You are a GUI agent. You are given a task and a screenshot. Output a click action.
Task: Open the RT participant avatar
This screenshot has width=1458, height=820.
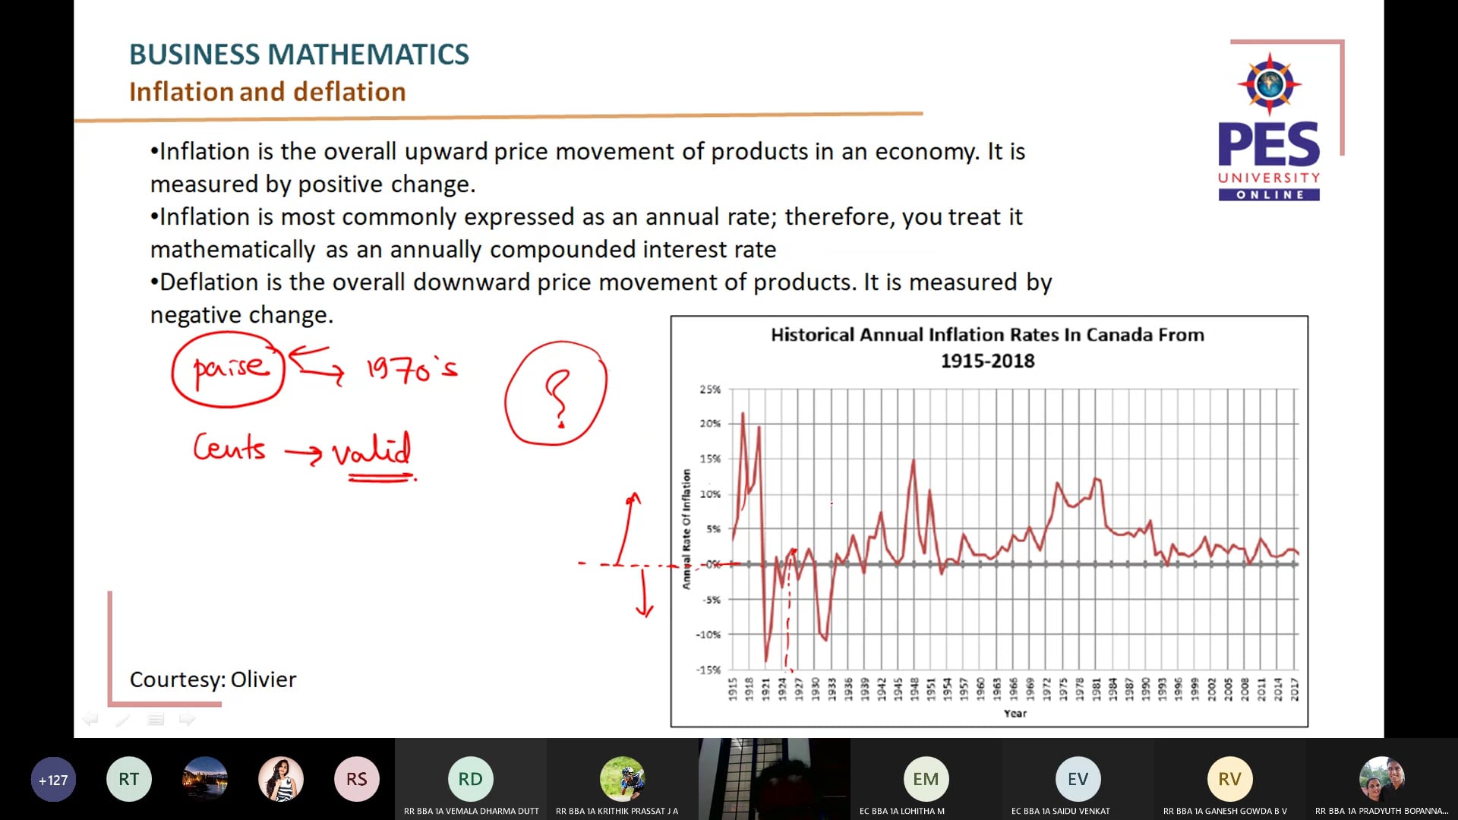(128, 778)
